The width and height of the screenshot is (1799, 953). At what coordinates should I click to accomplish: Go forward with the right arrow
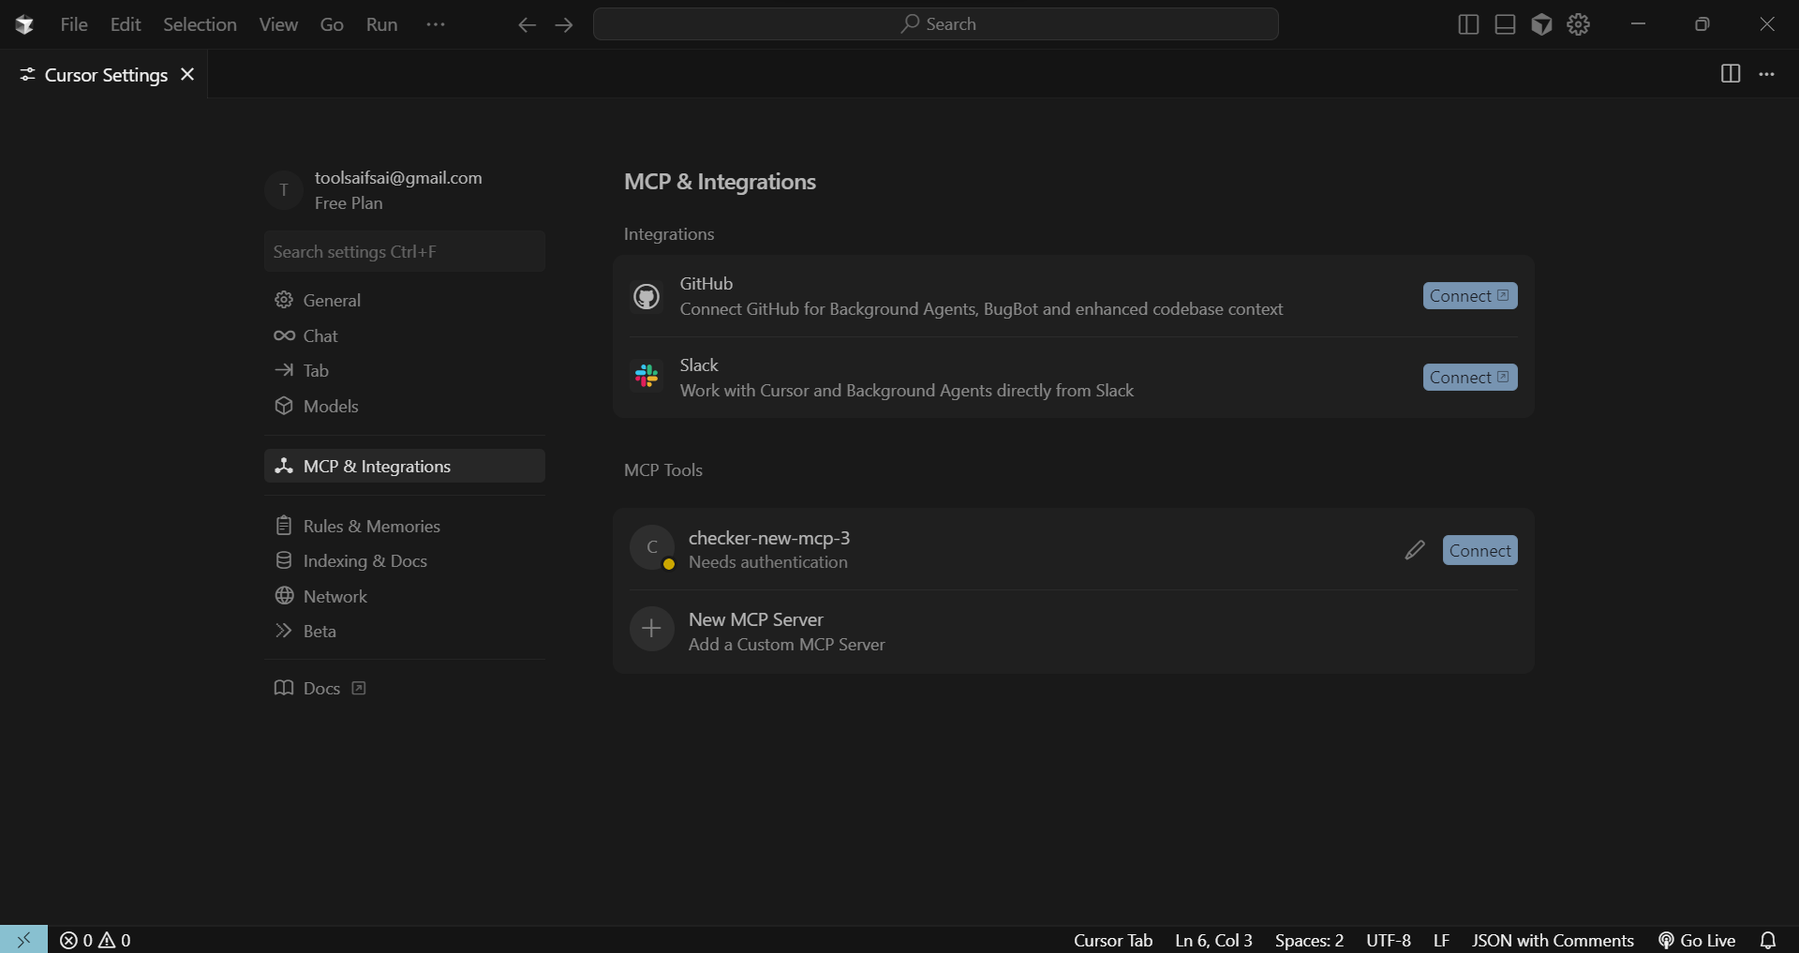click(x=564, y=24)
